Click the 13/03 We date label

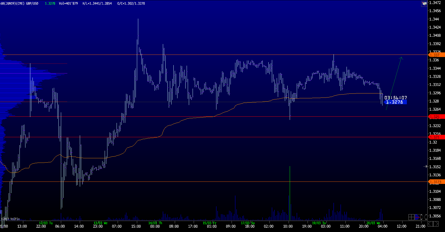pyautogui.click(x=100, y=223)
